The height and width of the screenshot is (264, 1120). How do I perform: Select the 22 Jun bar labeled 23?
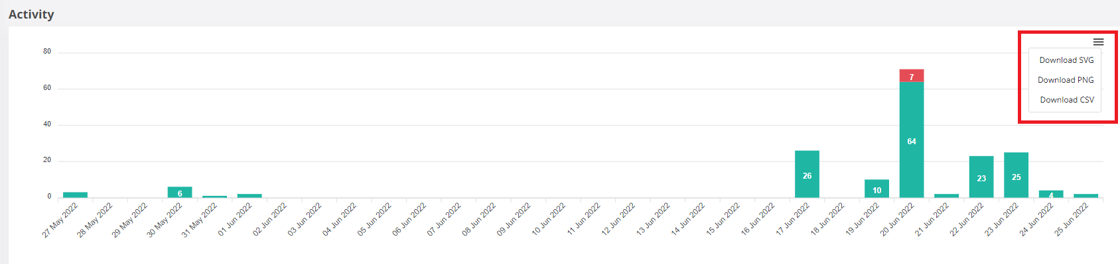click(x=981, y=177)
